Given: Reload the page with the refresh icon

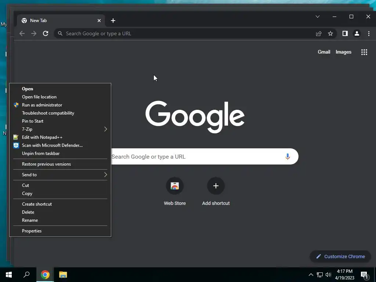Looking at the screenshot, I should click(46, 33).
